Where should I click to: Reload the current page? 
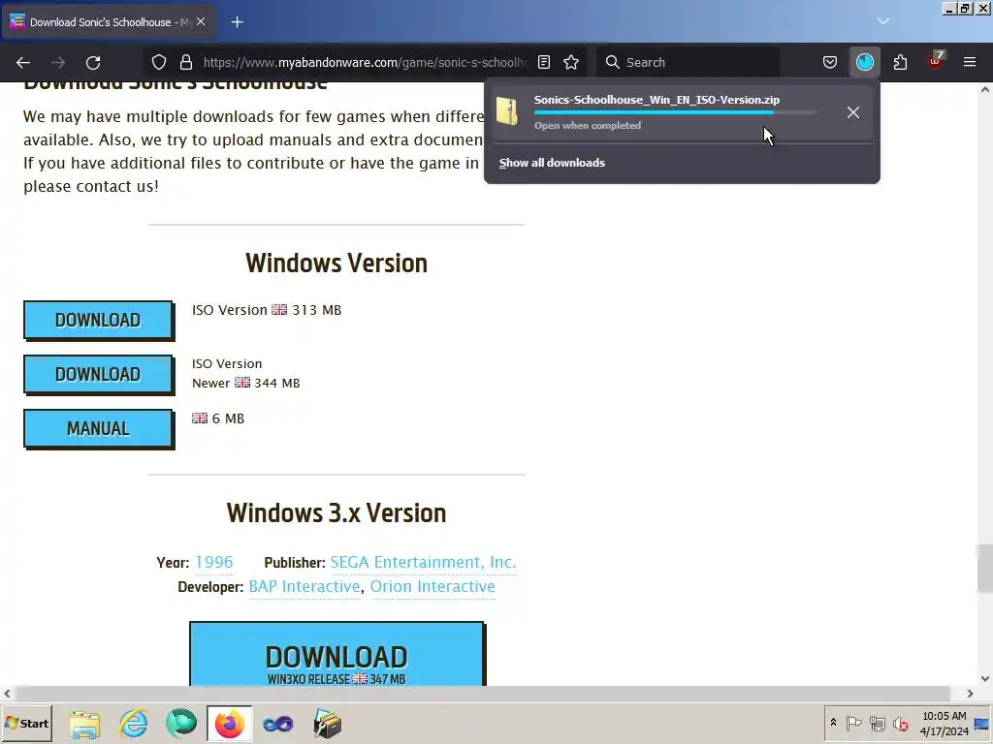point(93,62)
